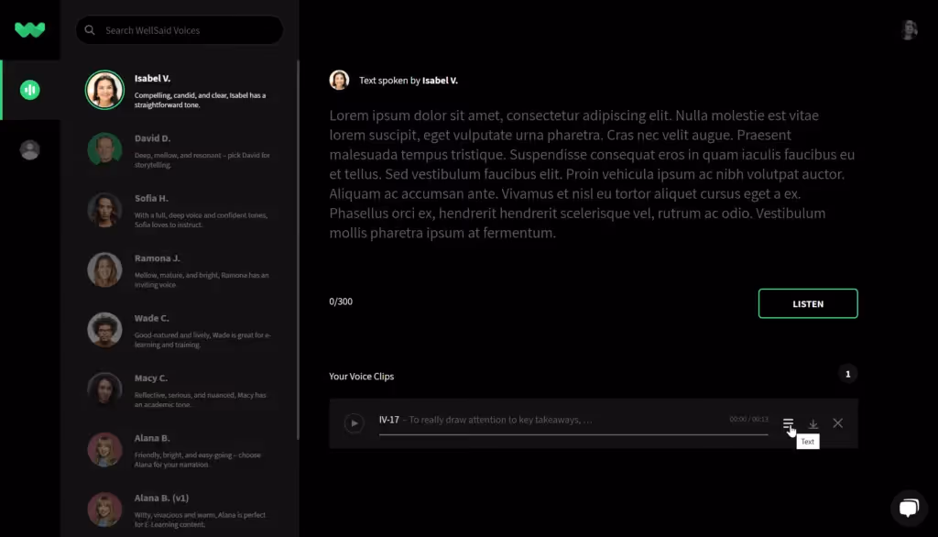
Task: Select Ramona J. voice avatar
Action: click(104, 269)
